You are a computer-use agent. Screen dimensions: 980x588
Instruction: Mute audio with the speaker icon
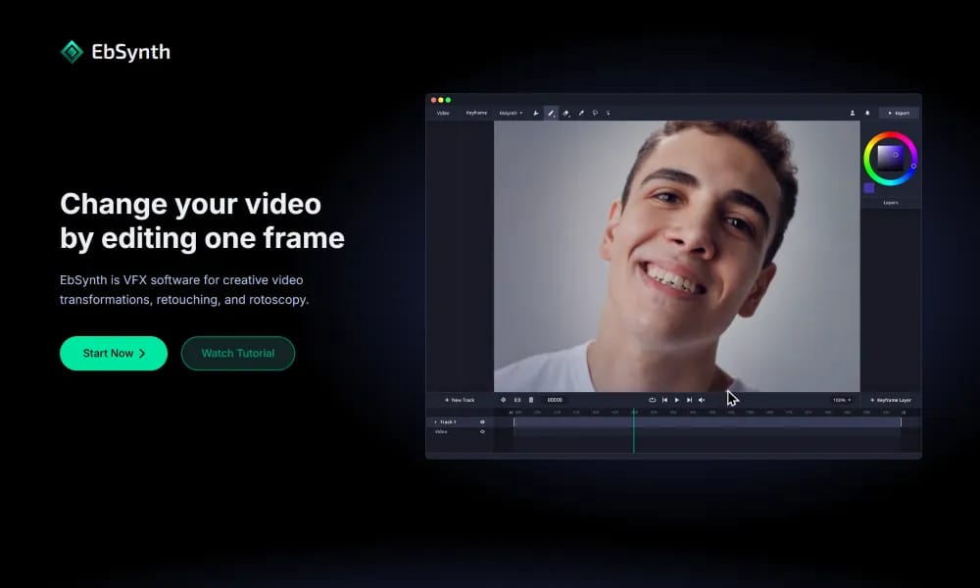coord(702,400)
